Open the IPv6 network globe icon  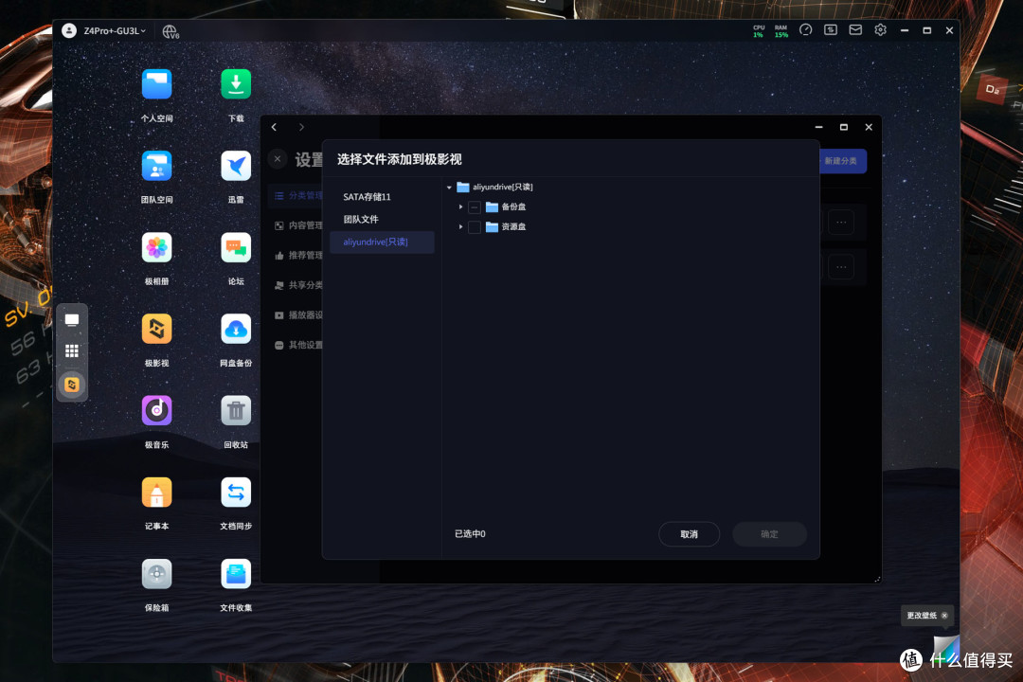pos(170,31)
